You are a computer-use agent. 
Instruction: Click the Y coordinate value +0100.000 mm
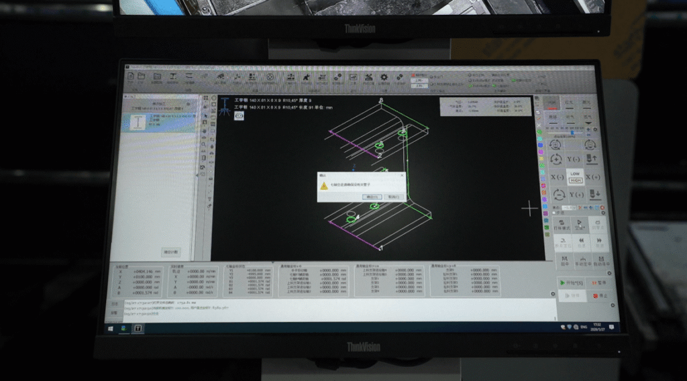146,277
